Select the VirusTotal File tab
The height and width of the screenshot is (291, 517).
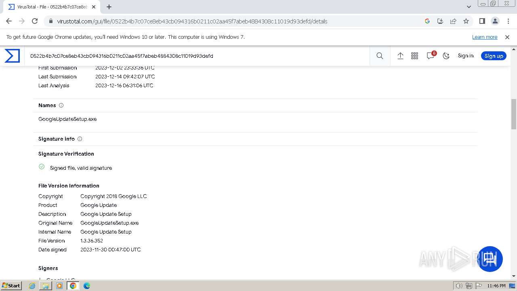point(52,7)
